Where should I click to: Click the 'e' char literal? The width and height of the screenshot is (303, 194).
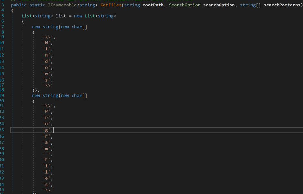(x=46, y=178)
